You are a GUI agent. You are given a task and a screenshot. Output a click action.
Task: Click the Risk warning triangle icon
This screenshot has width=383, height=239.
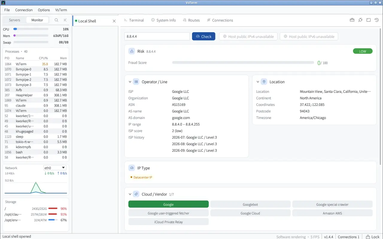(x=132, y=51)
